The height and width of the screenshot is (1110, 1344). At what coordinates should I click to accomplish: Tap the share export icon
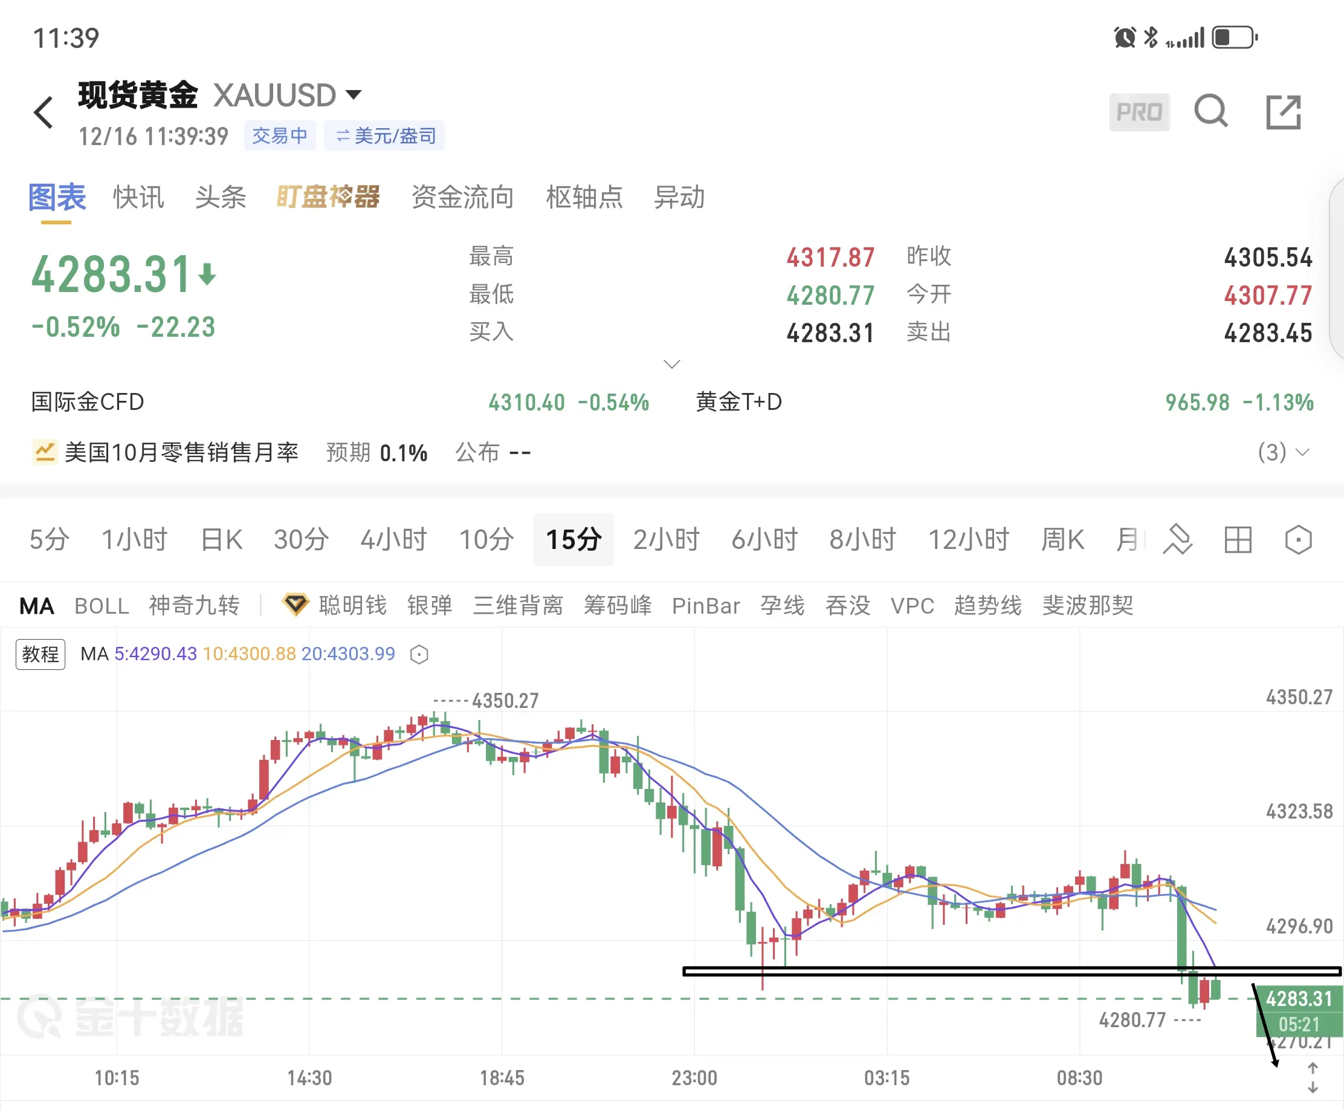tap(1284, 112)
